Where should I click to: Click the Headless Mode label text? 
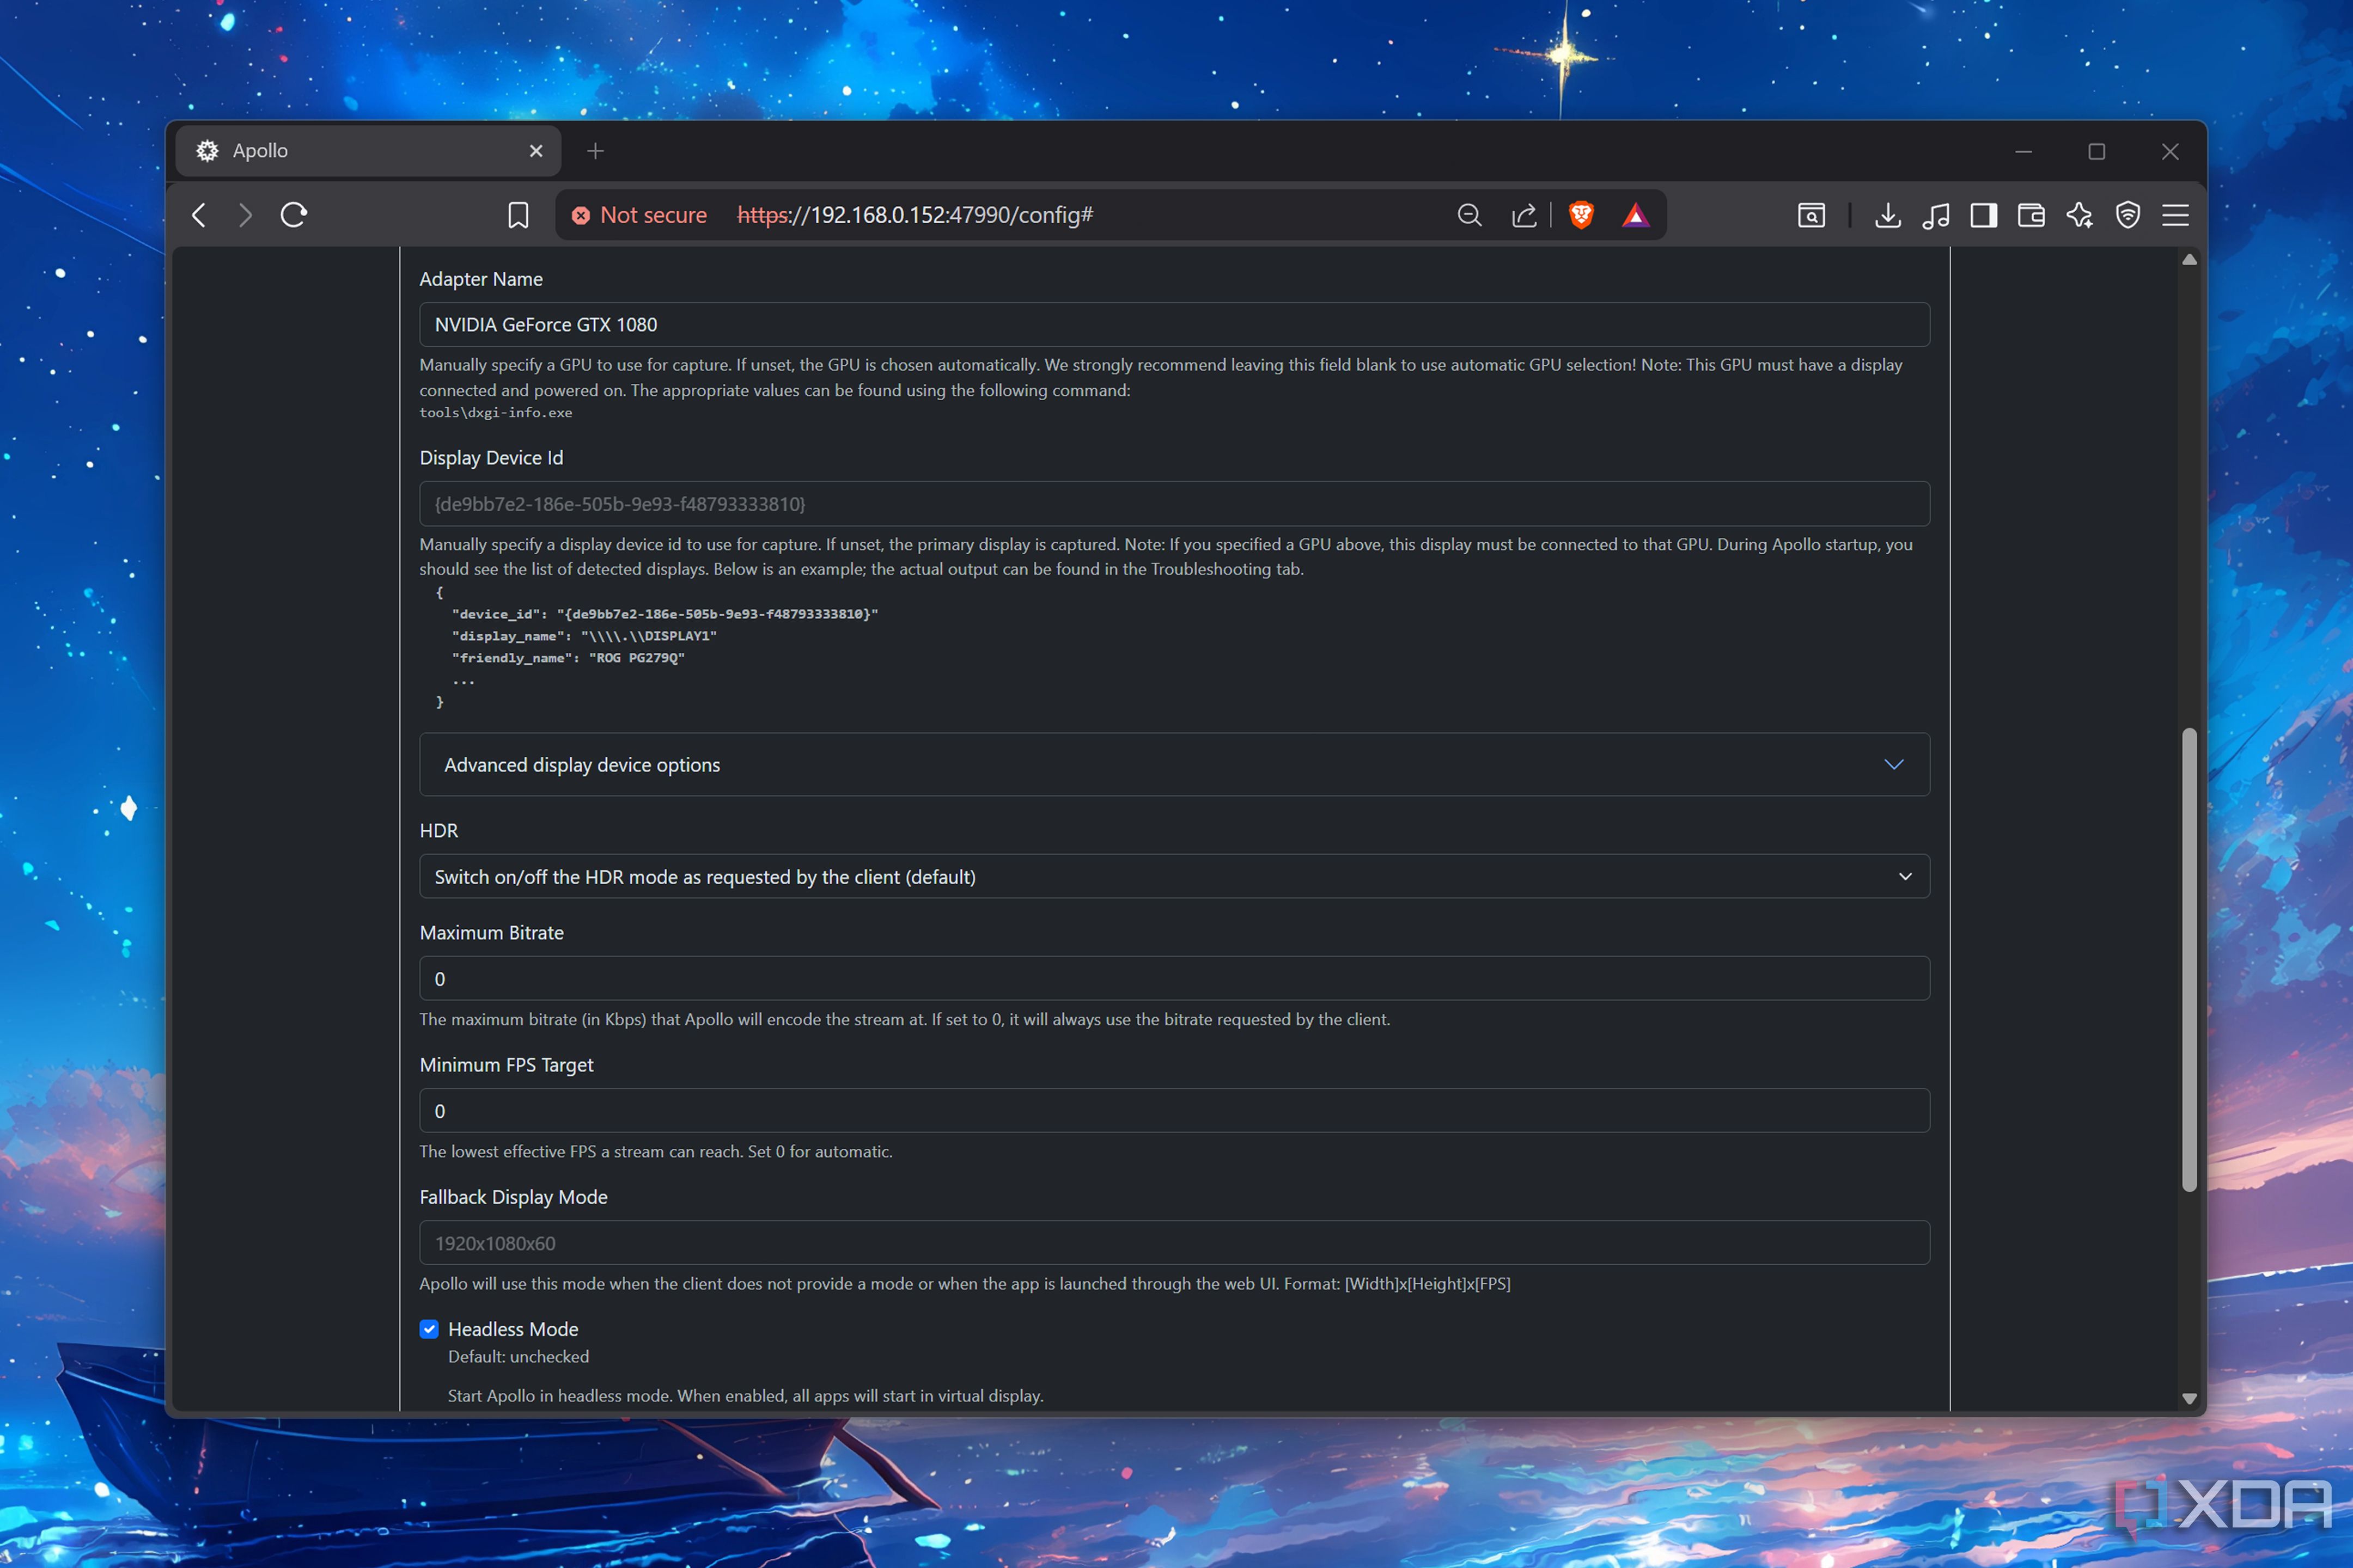coord(513,1329)
